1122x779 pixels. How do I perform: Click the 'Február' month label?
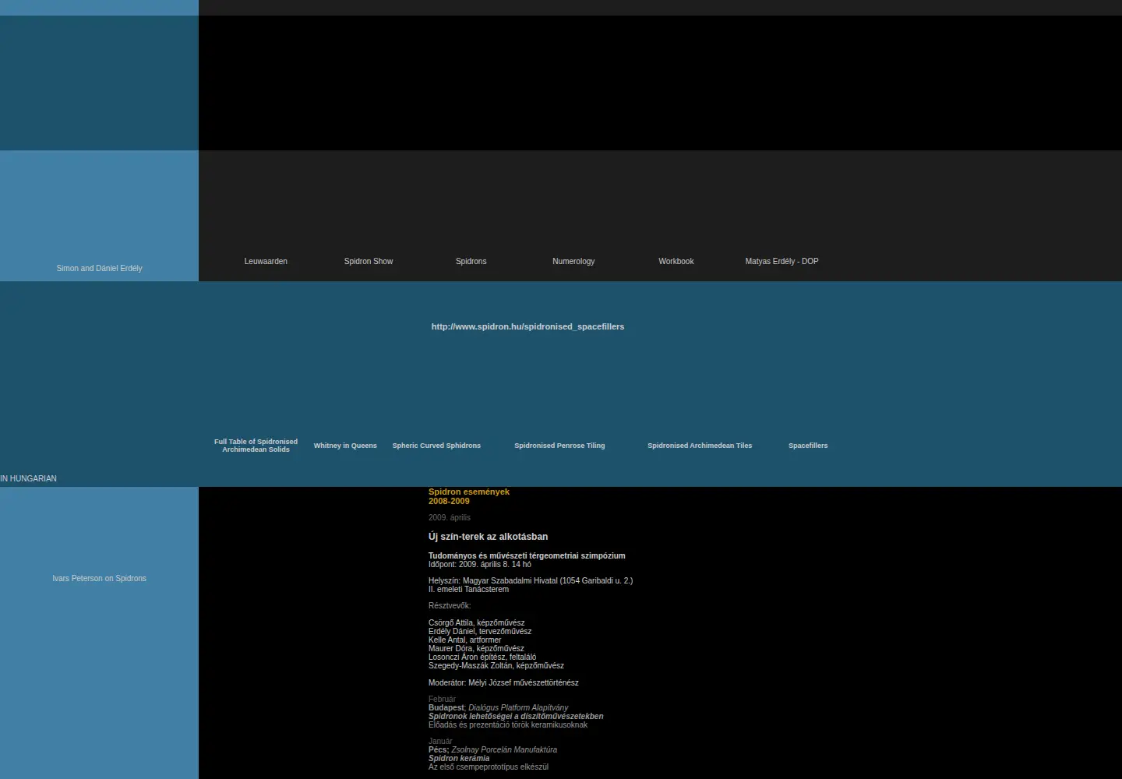pyautogui.click(x=442, y=699)
